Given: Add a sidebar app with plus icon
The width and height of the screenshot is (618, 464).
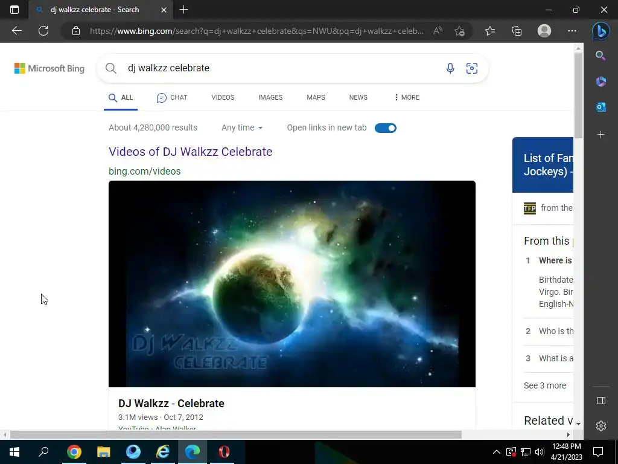Looking at the screenshot, I should 600,135.
